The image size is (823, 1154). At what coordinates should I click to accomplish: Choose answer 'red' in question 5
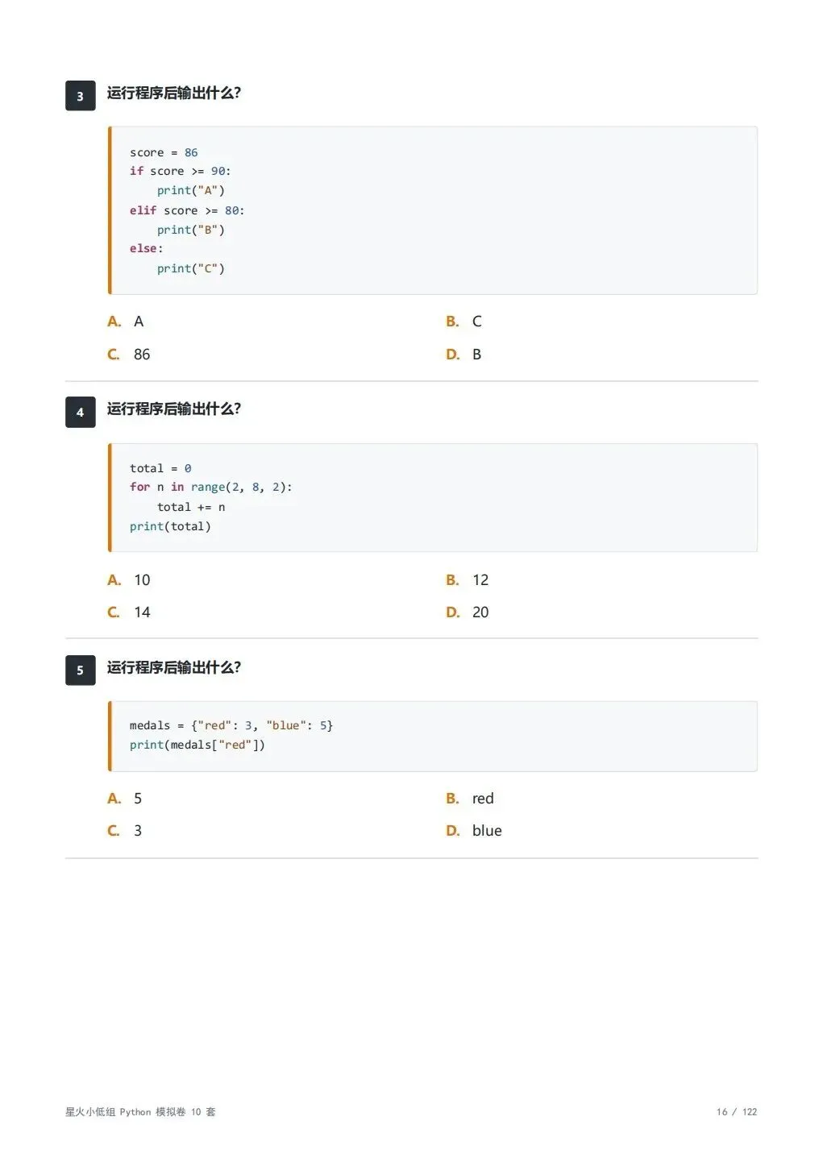click(x=470, y=799)
